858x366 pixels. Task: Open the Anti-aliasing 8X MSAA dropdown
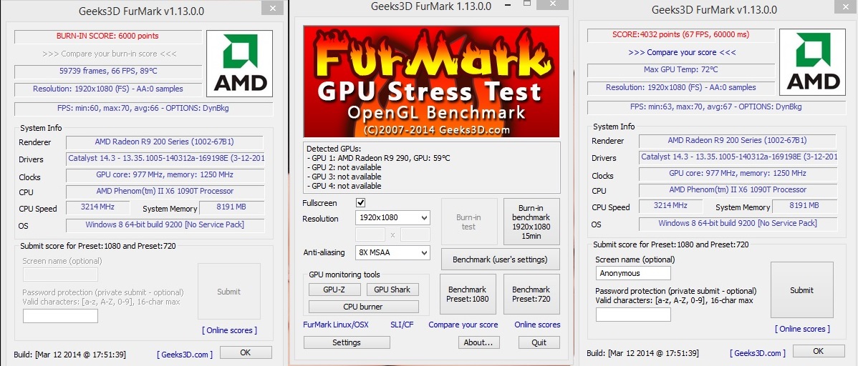click(393, 252)
